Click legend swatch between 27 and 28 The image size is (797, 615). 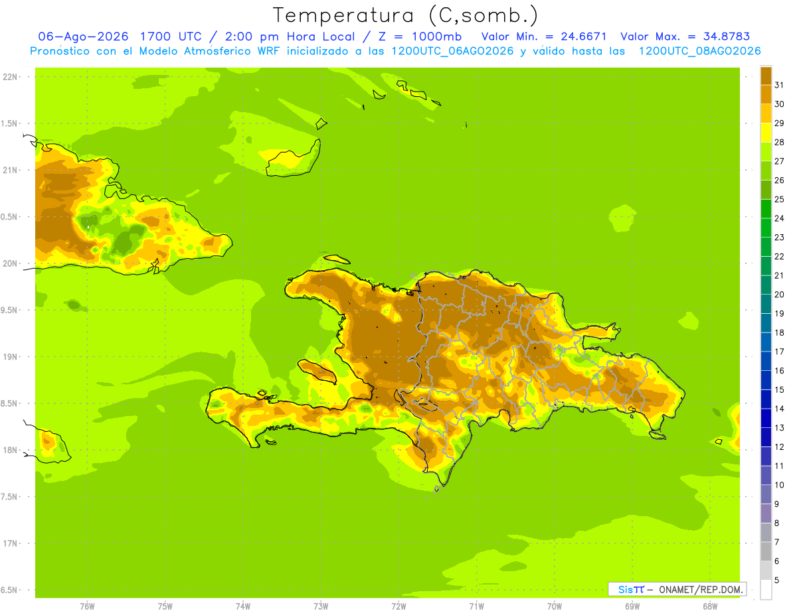pos(766,151)
